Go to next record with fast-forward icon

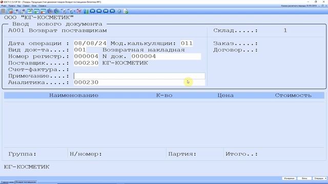[106, 11]
